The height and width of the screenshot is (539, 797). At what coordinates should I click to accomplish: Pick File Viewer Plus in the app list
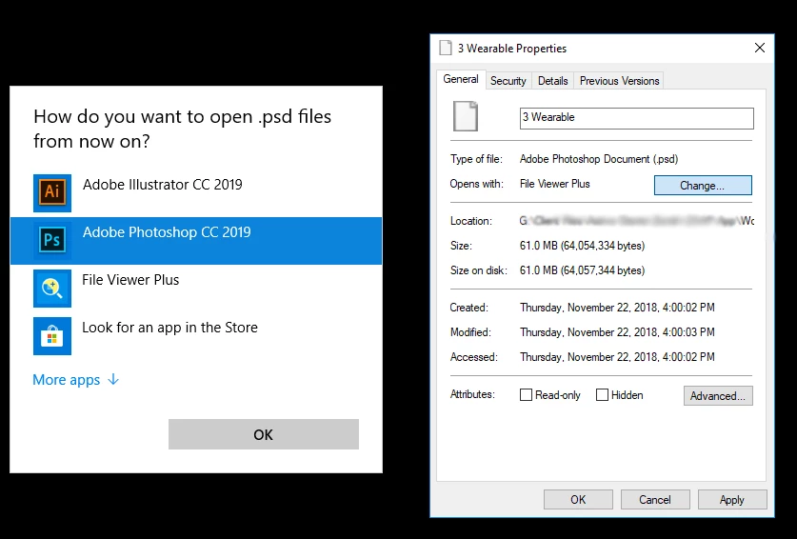pos(196,289)
